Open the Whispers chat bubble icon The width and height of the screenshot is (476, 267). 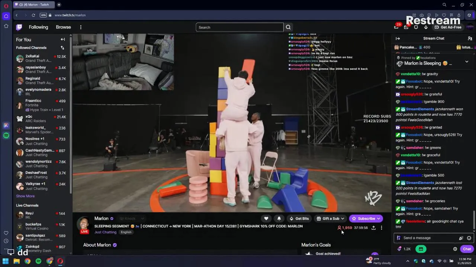[x=416, y=27]
